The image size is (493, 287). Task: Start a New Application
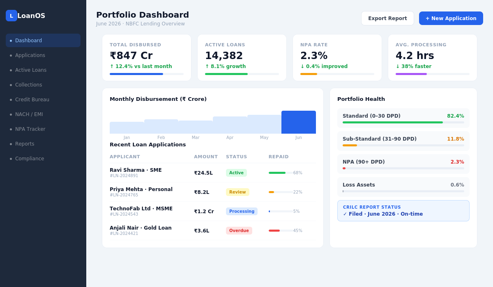[x=451, y=18]
